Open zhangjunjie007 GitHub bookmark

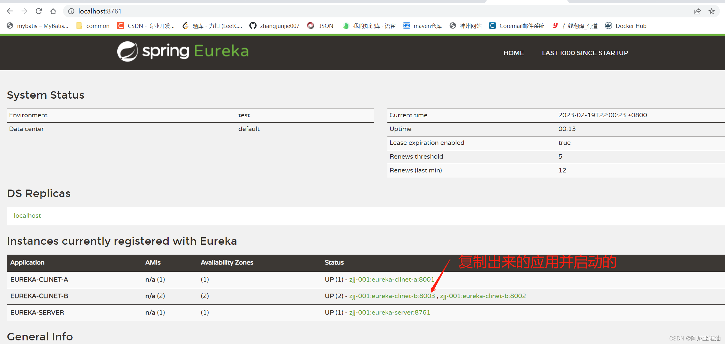click(x=274, y=26)
